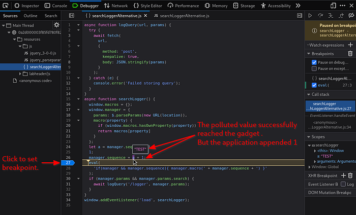This screenshot has height=215, width=356.
Task: Collapse the Scopes section
Action: tap(309, 137)
